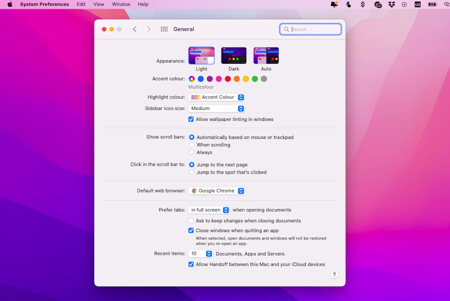Open the Sidebar icon size dropdown

tap(216, 109)
